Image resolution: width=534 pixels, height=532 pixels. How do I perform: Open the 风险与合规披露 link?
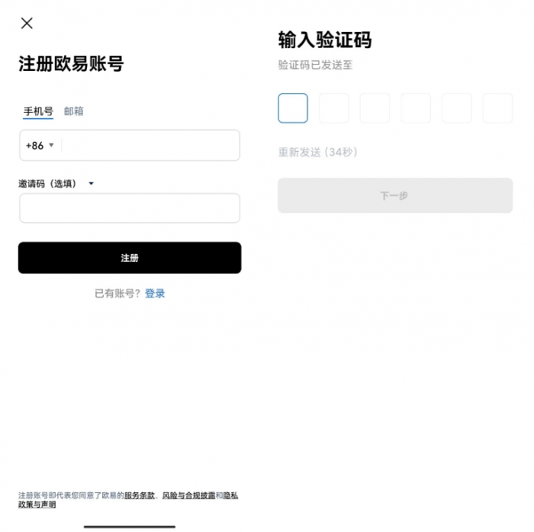(x=188, y=495)
